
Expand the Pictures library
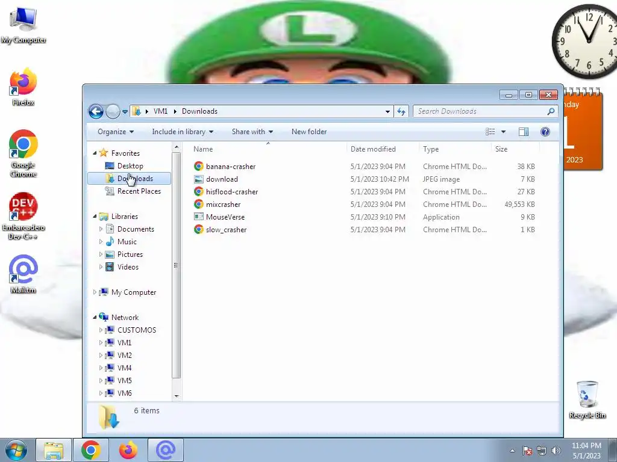(x=101, y=254)
